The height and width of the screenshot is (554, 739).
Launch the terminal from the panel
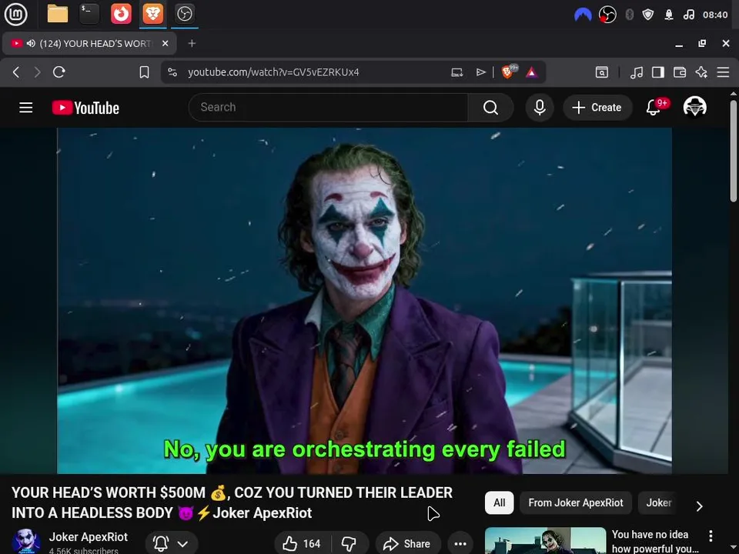click(89, 14)
